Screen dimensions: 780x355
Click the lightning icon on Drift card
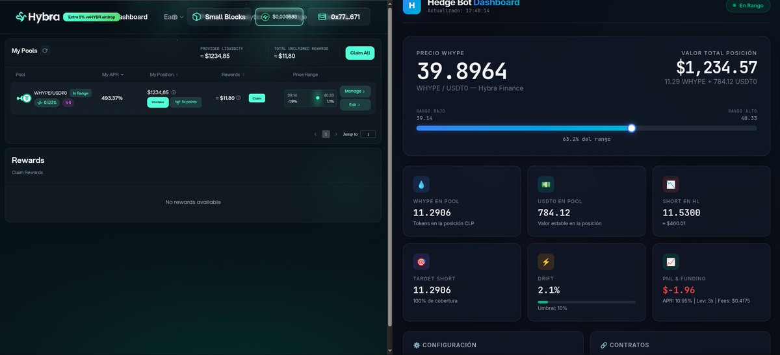pyautogui.click(x=546, y=262)
